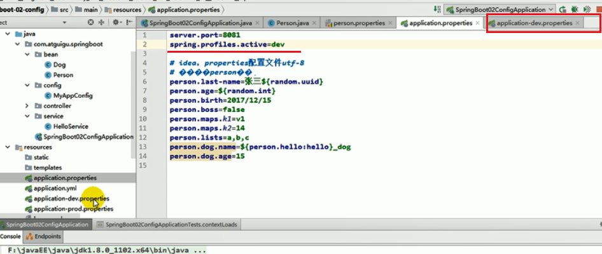Collapse the config package
Viewport: 602px width, 254px height.
tap(27, 85)
